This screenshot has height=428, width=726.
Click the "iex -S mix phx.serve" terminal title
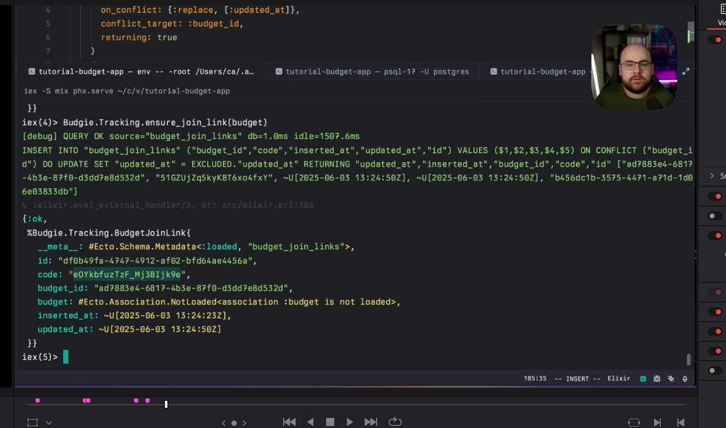[x=127, y=91]
